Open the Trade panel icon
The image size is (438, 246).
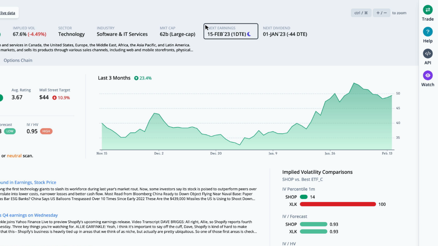pyautogui.click(x=428, y=10)
